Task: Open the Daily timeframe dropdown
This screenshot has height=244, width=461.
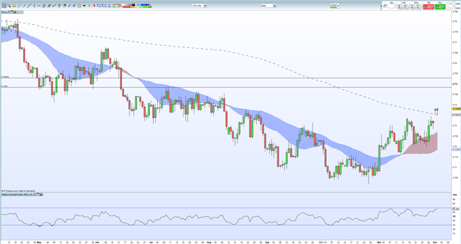Action: coord(275,5)
